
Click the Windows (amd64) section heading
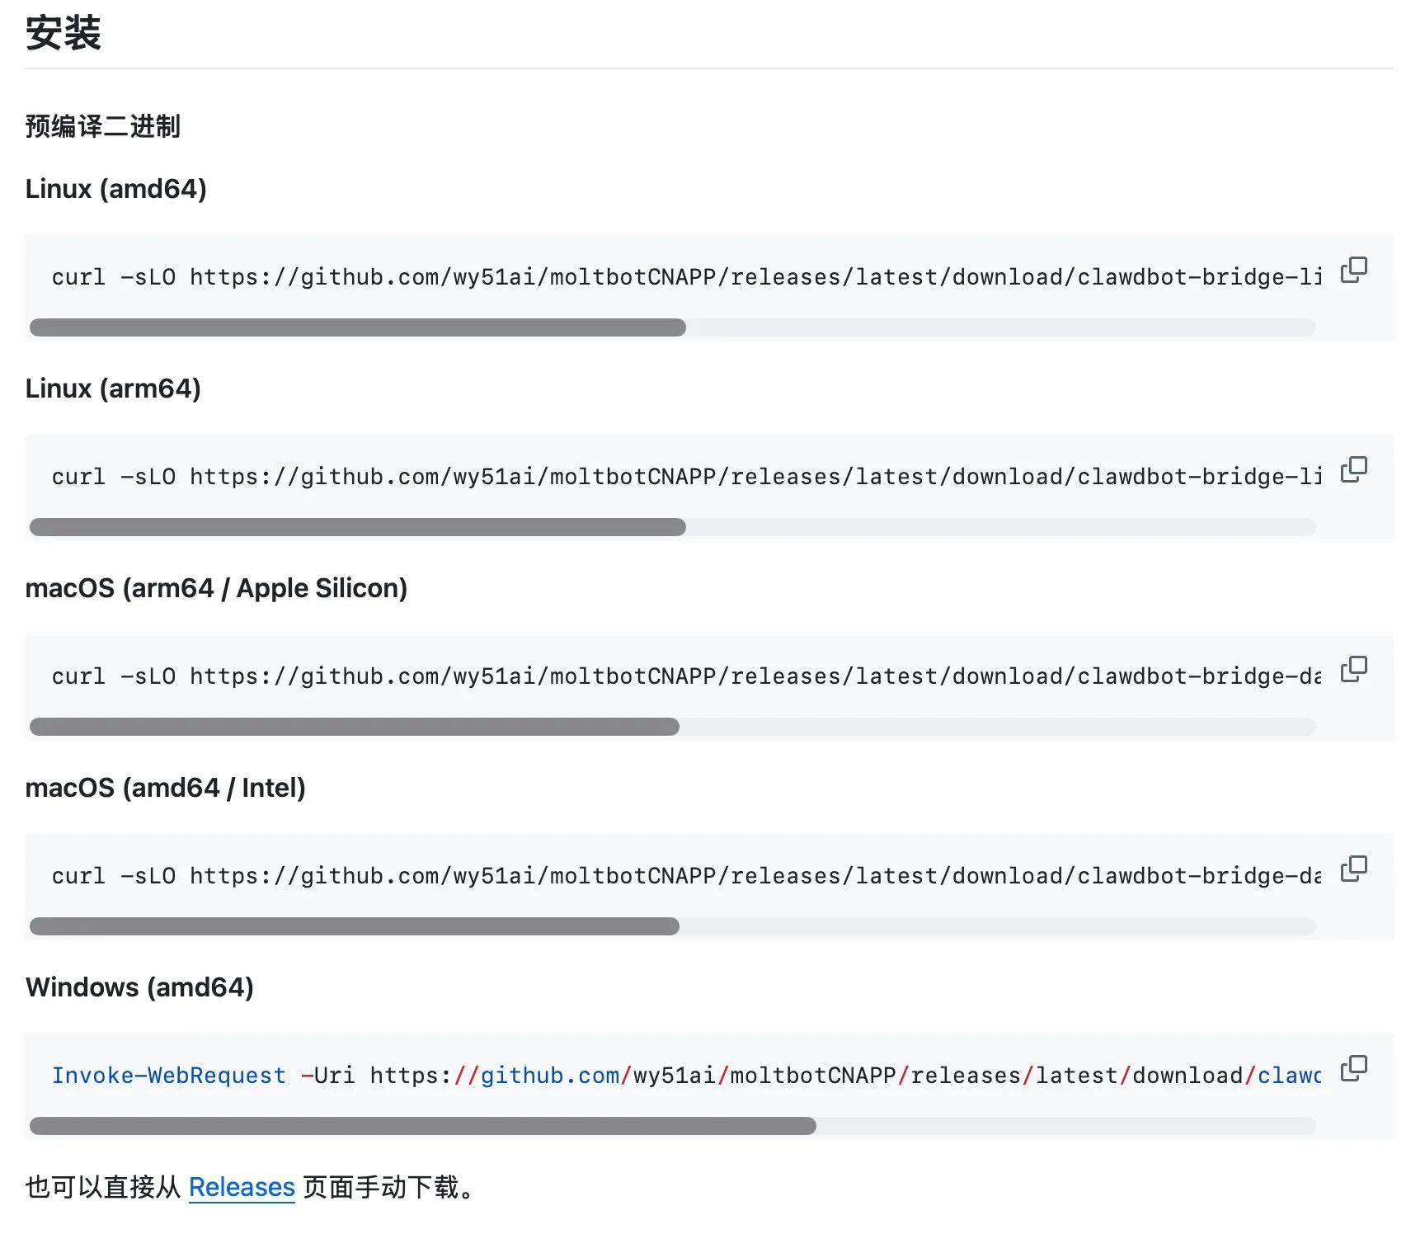click(x=140, y=987)
